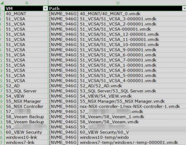186x145 pixels.
Task: Select path cell 60_VIEW Security/60_V
Action: coord(117,132)
